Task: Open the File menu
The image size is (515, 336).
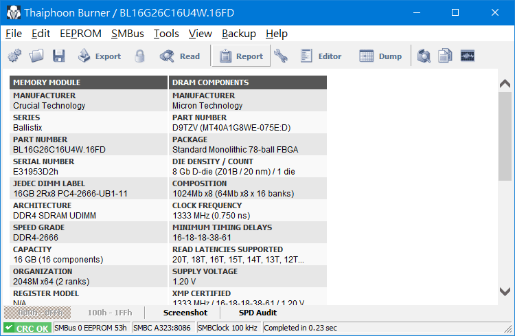Action: tap(14, 34)
